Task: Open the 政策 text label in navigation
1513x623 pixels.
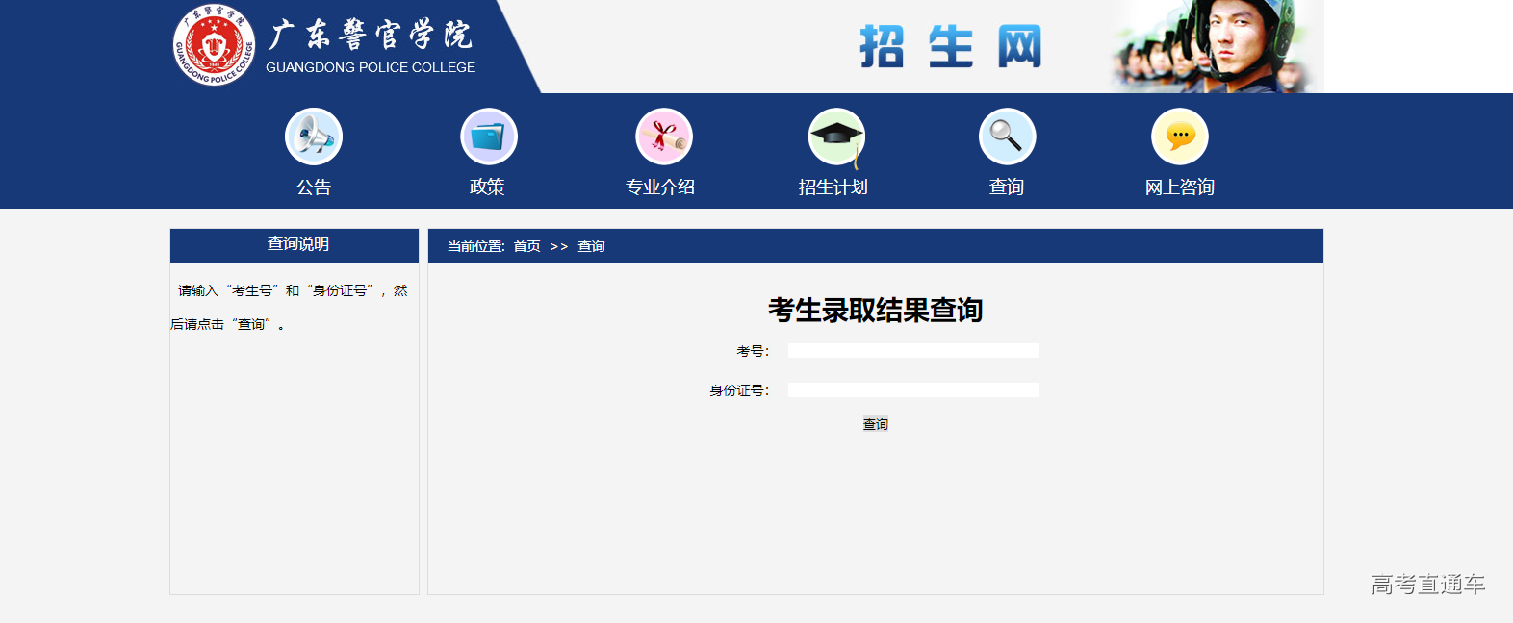Action: (x=487, y=187)
